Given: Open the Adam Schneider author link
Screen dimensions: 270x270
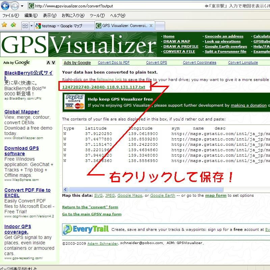Looking at the screenshot, I should click(x=103, y=243).
